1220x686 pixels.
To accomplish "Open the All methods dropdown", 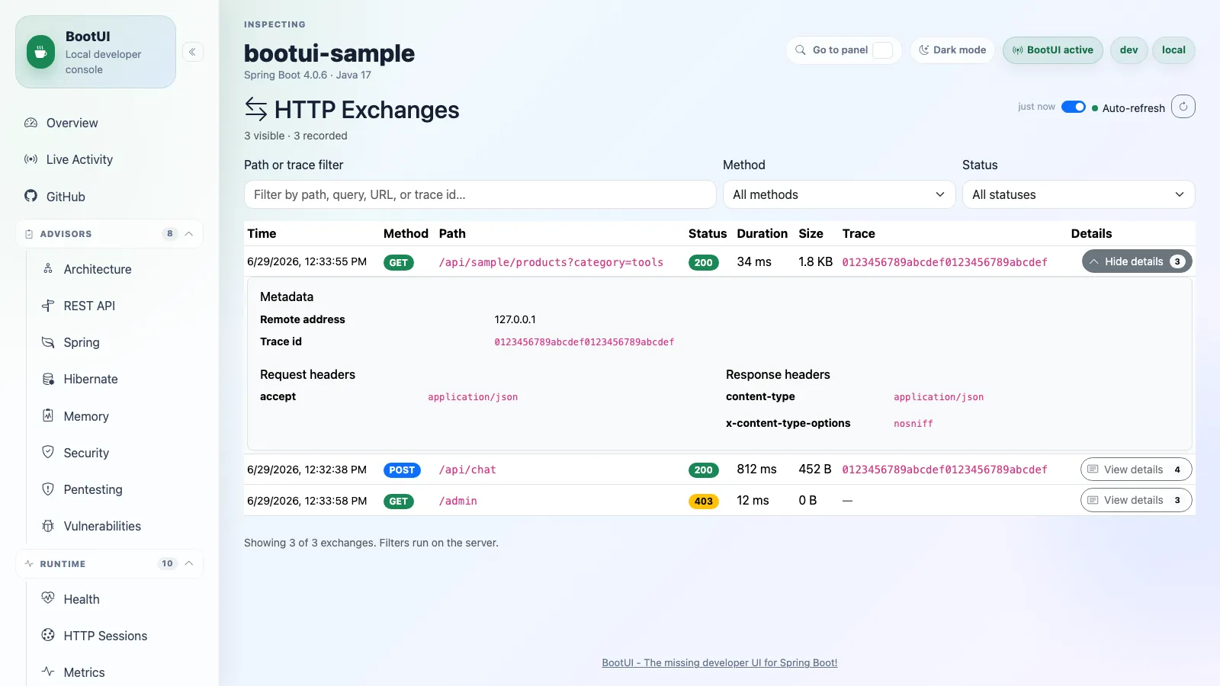I will (x=839, y=194).
